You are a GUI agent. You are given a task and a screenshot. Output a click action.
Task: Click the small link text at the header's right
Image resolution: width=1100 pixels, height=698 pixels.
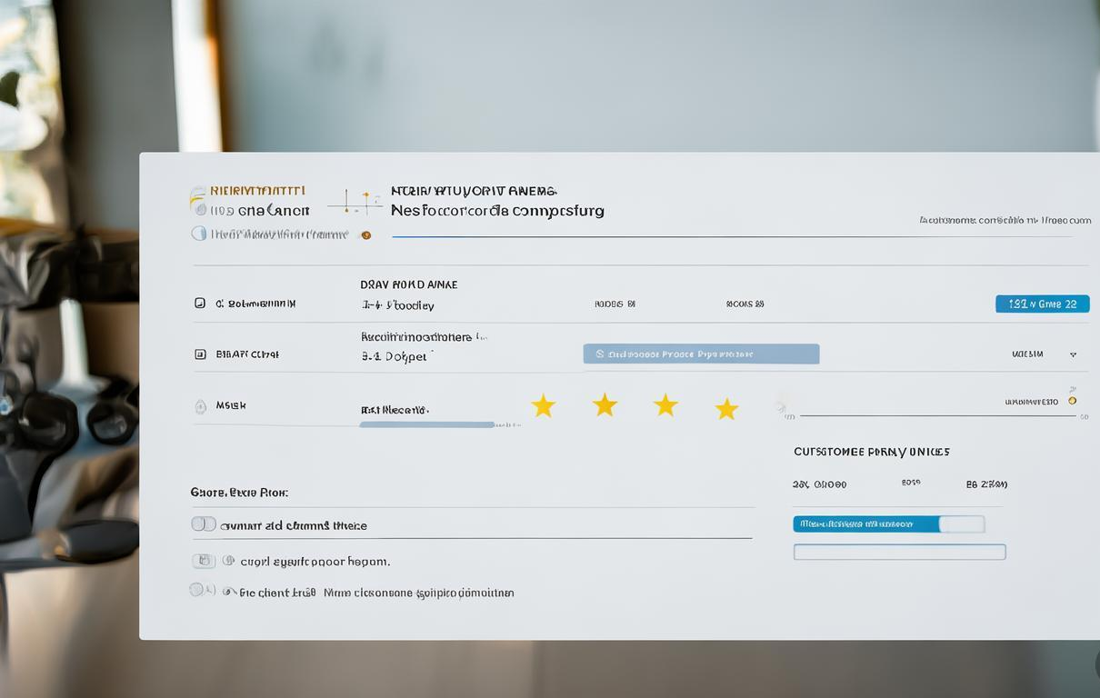click(1005, 220)
